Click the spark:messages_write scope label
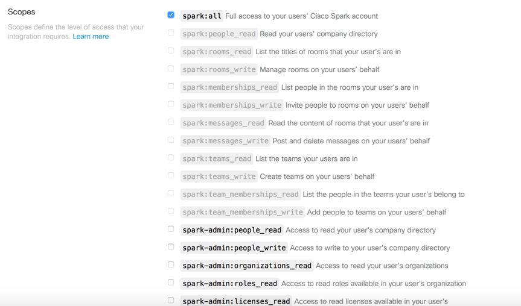 click(x=226, y=141)
